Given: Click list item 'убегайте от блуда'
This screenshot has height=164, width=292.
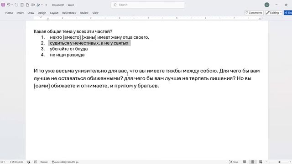Looking at the screenshot, I should [x=69, y=49].
